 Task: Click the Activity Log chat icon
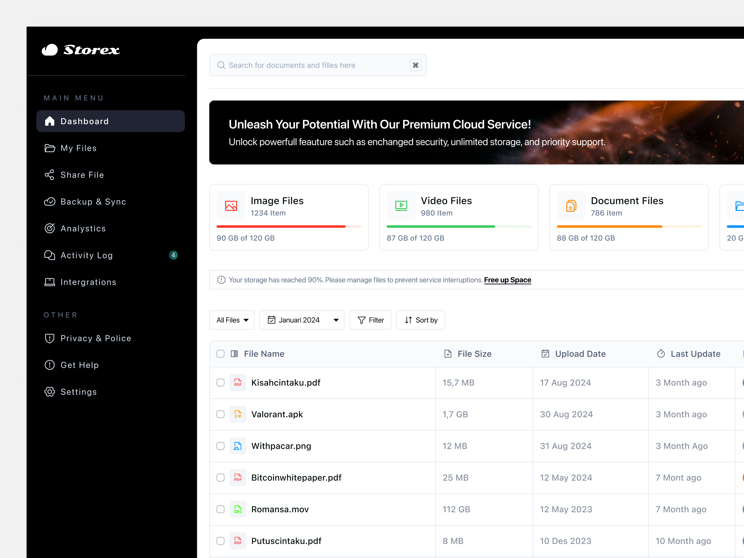(x=50, y=255)
